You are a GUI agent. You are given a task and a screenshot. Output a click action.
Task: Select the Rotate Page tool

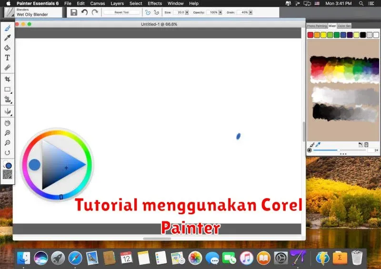click(x=8, y=153)
